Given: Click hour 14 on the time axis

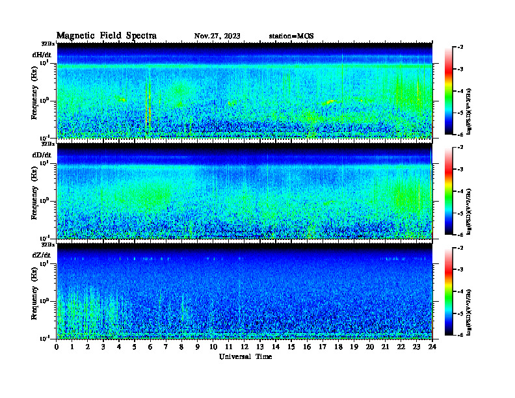Looking at the screenshot, I should pyautogui.click(x=276, y=347).
